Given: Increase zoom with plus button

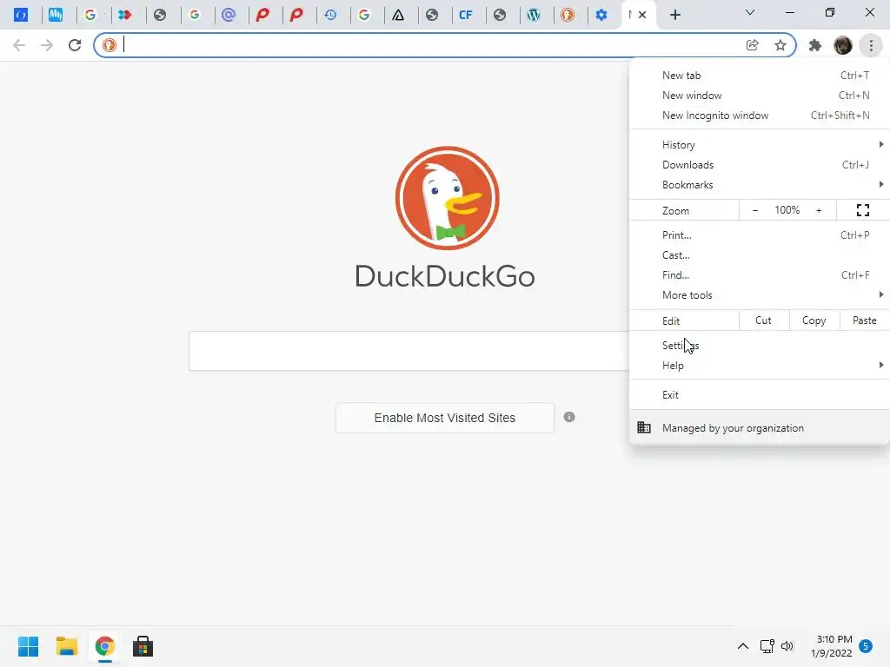Looking at the screenshot, I should [819, 210].
